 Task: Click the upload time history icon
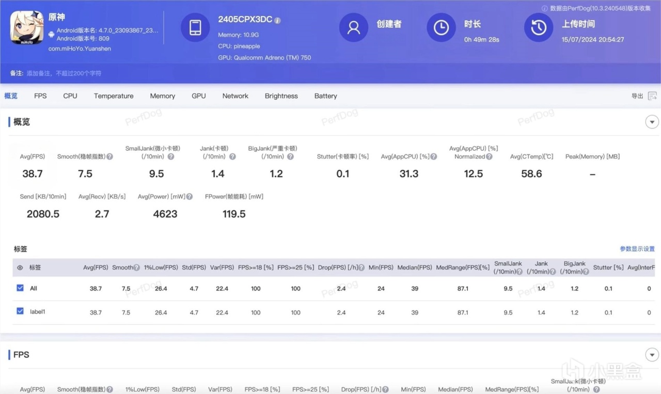coord(539,28)
